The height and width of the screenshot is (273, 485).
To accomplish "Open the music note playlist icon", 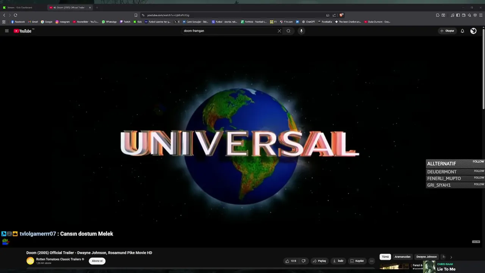I will 452,15.
